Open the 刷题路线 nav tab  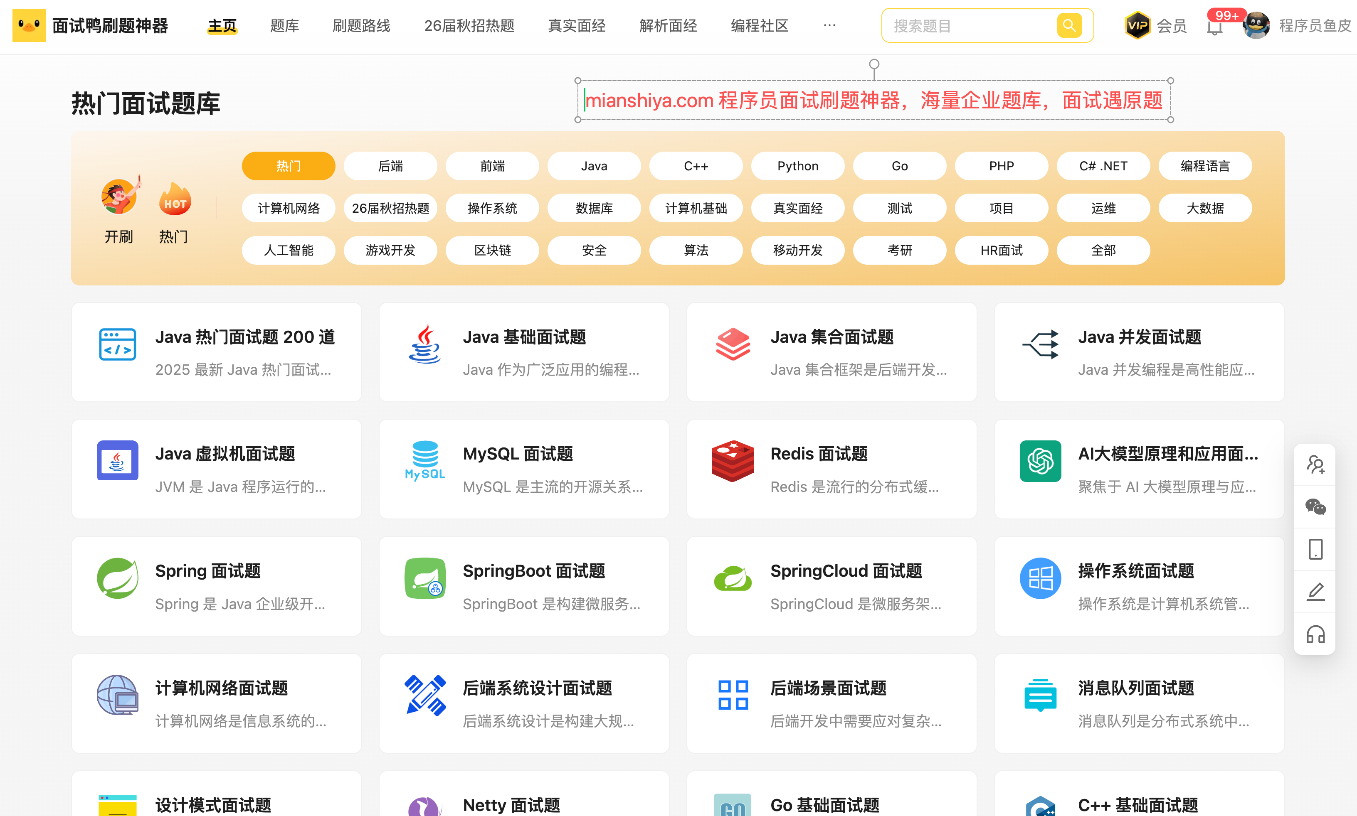(x=361, y=25)
